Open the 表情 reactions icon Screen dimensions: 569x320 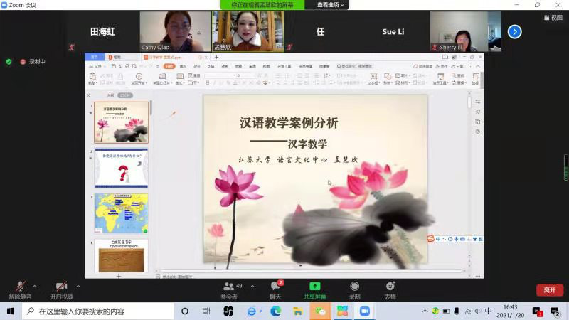pos(390,288)
